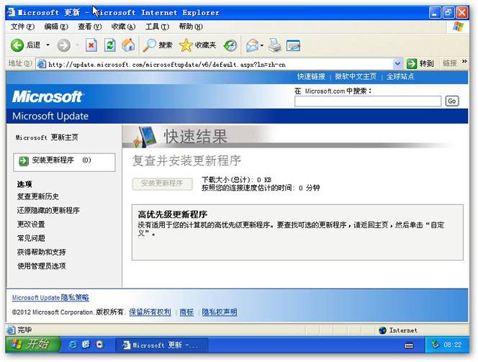Go back with the 后退 arrow button

(x=25, y=45)
